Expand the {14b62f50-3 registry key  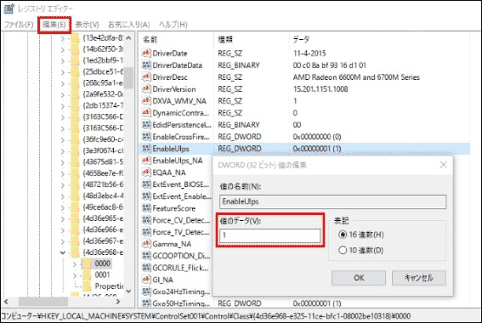coord(63,50)
